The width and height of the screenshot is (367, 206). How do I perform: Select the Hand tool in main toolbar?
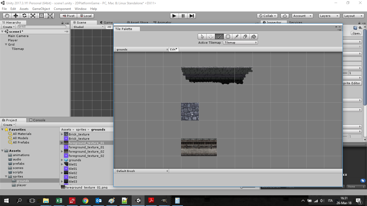tap(7, 16)
